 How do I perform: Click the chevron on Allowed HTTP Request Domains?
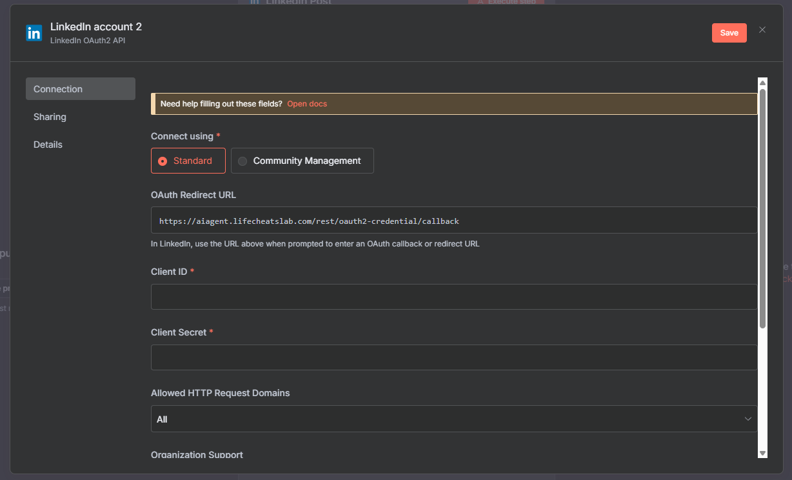pos(748,419)
